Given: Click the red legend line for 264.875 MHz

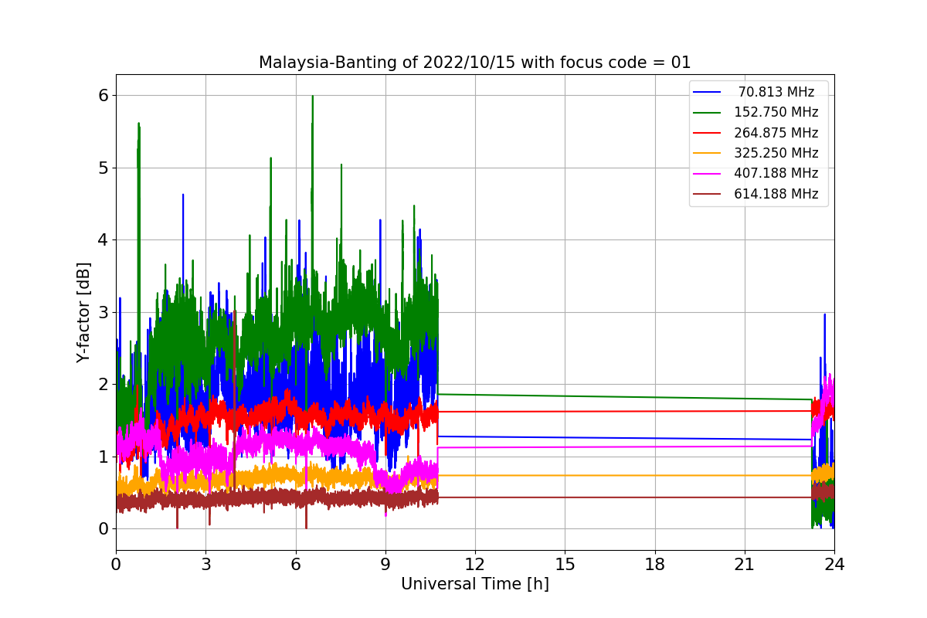Looking at the screenshot, I should click(x=707, y=133).
